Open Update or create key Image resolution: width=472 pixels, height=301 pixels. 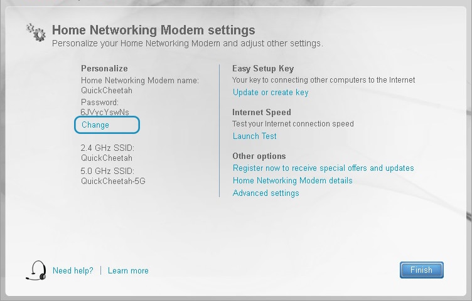[271, 93]
